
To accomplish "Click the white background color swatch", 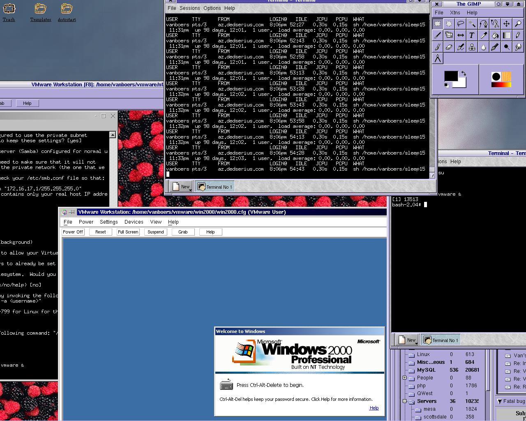I will [x=462, y=84].
